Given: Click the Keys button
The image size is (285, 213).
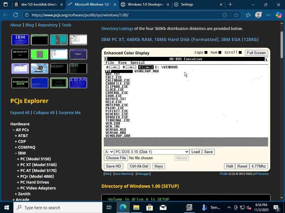Looking at the screenshot, I should (x=159, y=166).
